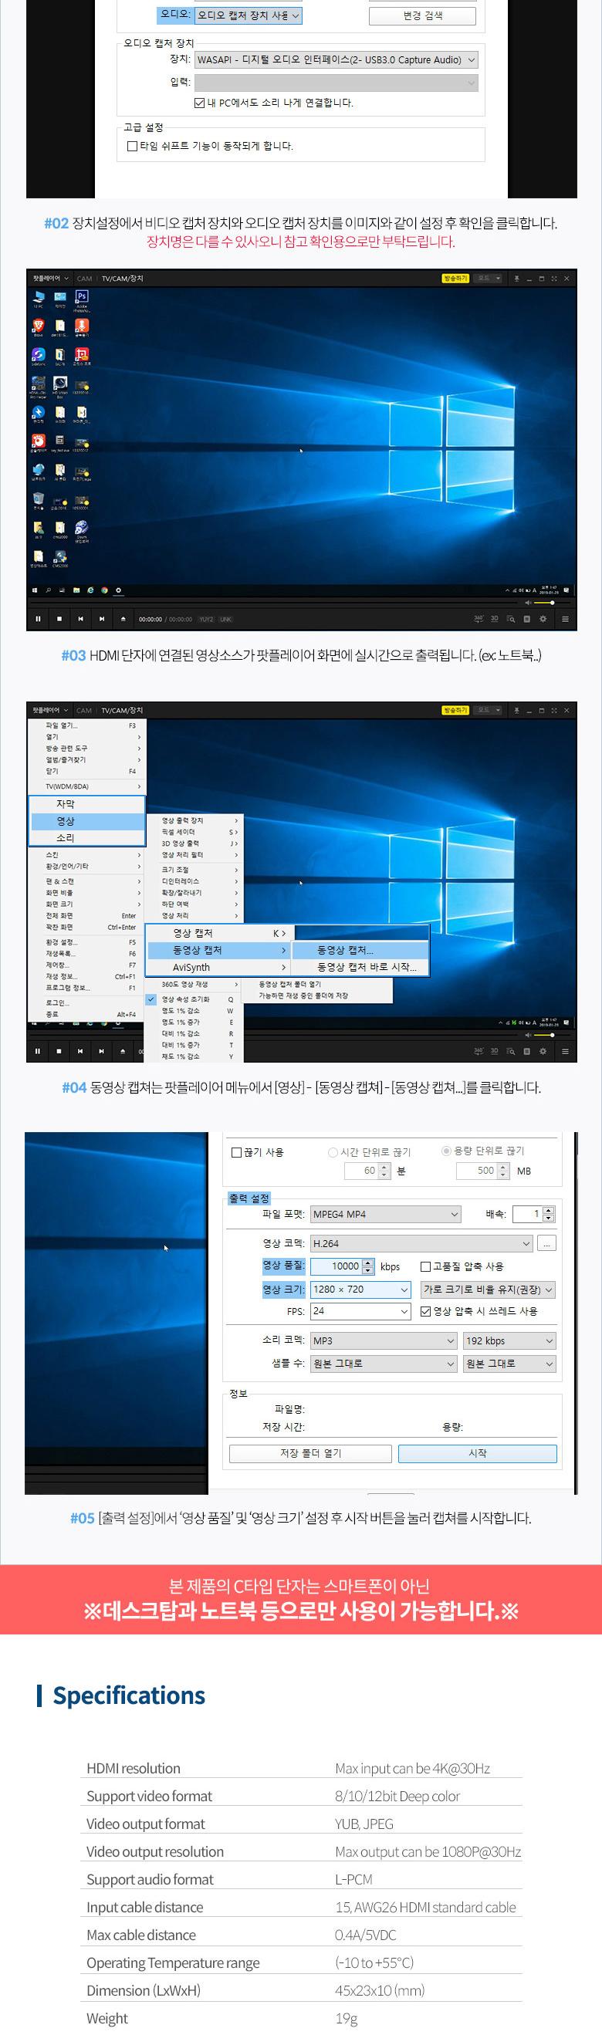The width and height of the screenshot is (602, 2035).
Task: Click the '시작' button to start capture
Action: click(x=477, y=1453)
